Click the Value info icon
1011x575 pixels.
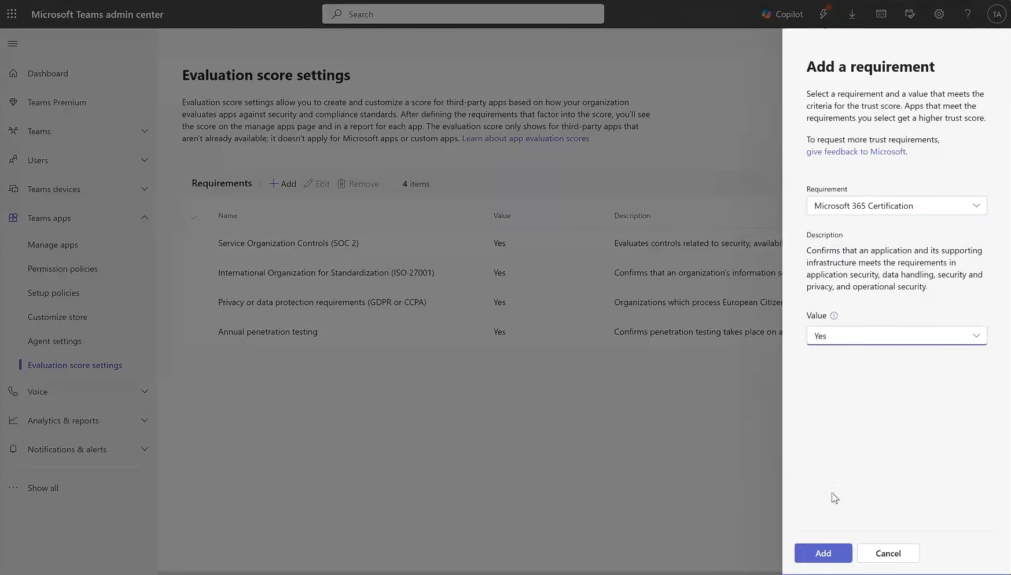(834, 315)
